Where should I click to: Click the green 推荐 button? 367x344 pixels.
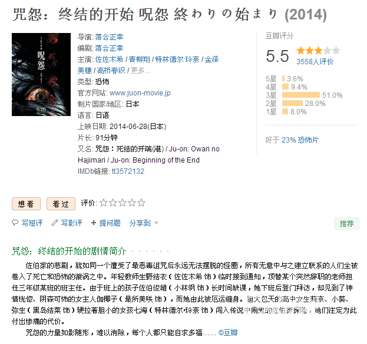[346, 223]
